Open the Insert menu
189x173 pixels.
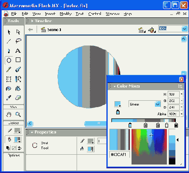[x=50, y=14]
